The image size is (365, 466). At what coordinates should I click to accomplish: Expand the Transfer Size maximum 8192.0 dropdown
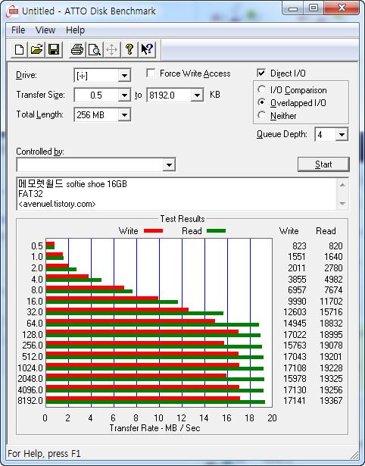[197, 95]
